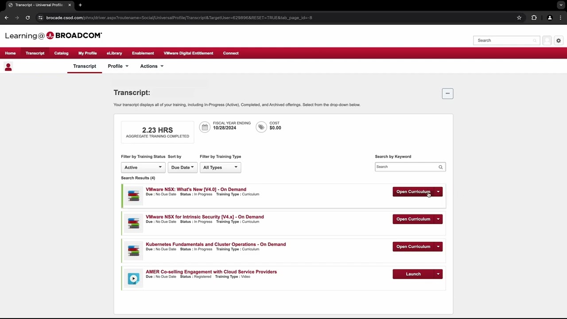Click the AMER Co-selling video icon
Viewport: 567px width, 319px height.
click(133, 278)
